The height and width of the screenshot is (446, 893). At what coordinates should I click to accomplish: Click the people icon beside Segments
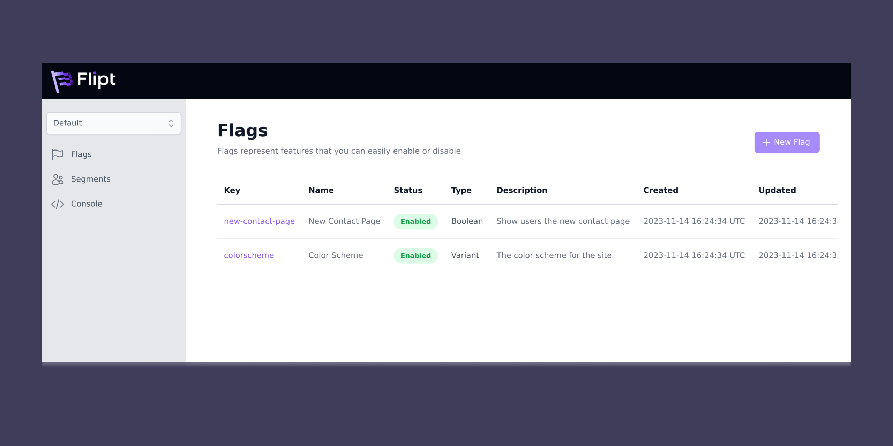pyautogui.click(x=58, y=179)
